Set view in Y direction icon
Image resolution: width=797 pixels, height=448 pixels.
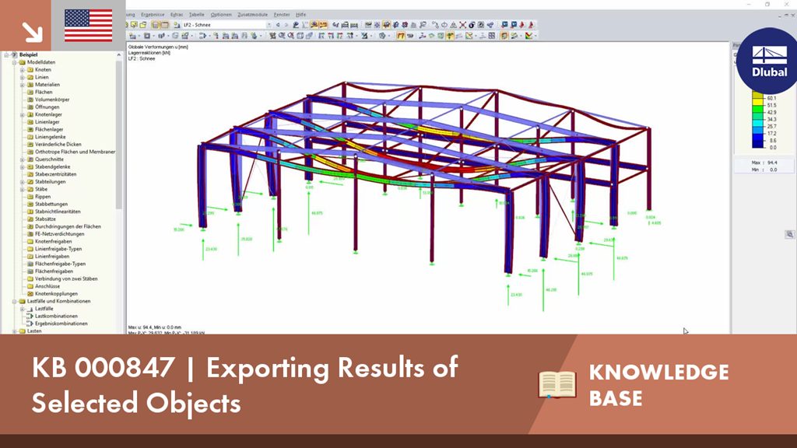click(331, 36)
